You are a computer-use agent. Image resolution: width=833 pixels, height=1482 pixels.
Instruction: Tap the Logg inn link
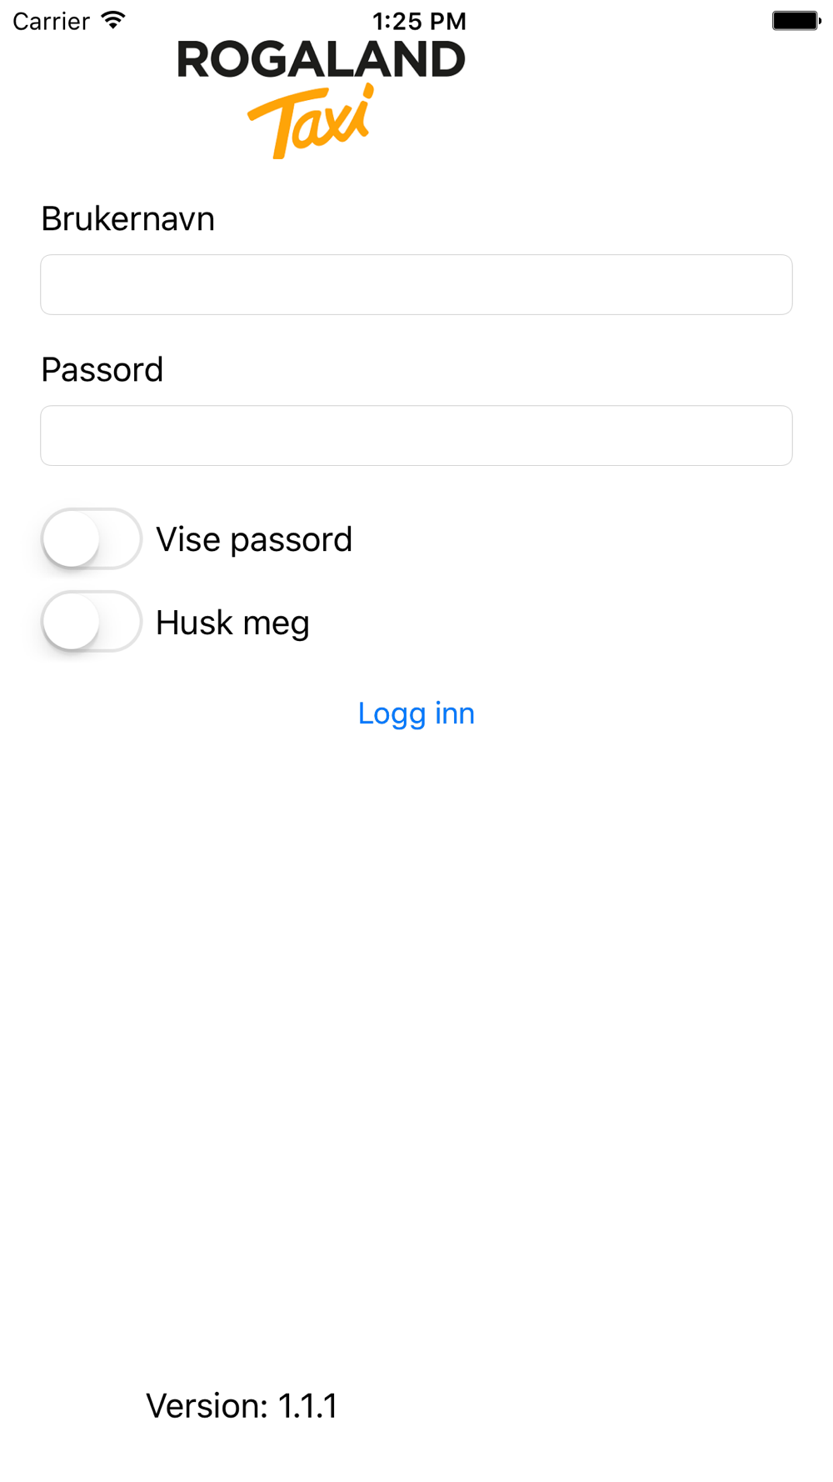(416, 713)
